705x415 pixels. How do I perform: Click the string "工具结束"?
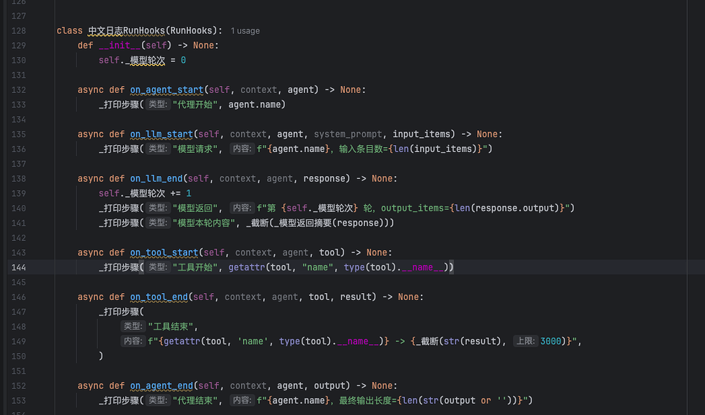tap(171, 327)
